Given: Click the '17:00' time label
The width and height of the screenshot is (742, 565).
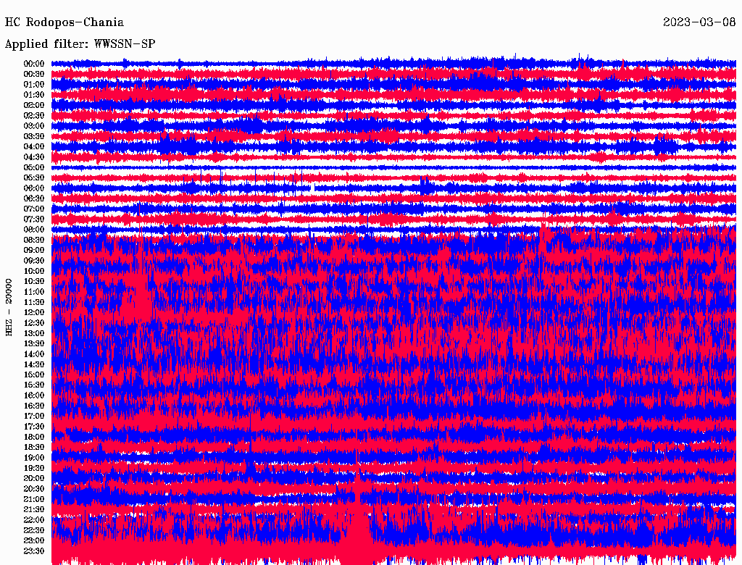Looking at the screenshot, I should [34, 416].
